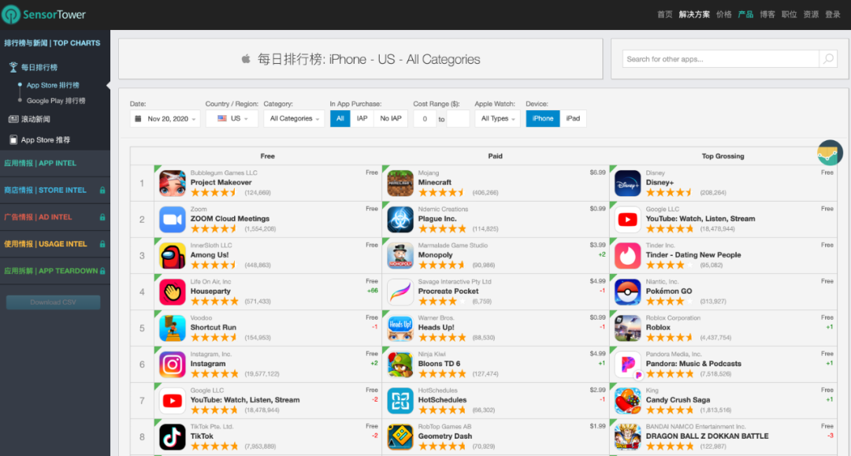Open the STORE INTEL sidebar section

pos(55,191)
